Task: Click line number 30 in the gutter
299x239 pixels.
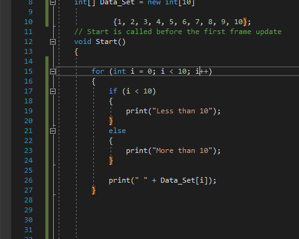Action: click(x=28, y=220)
